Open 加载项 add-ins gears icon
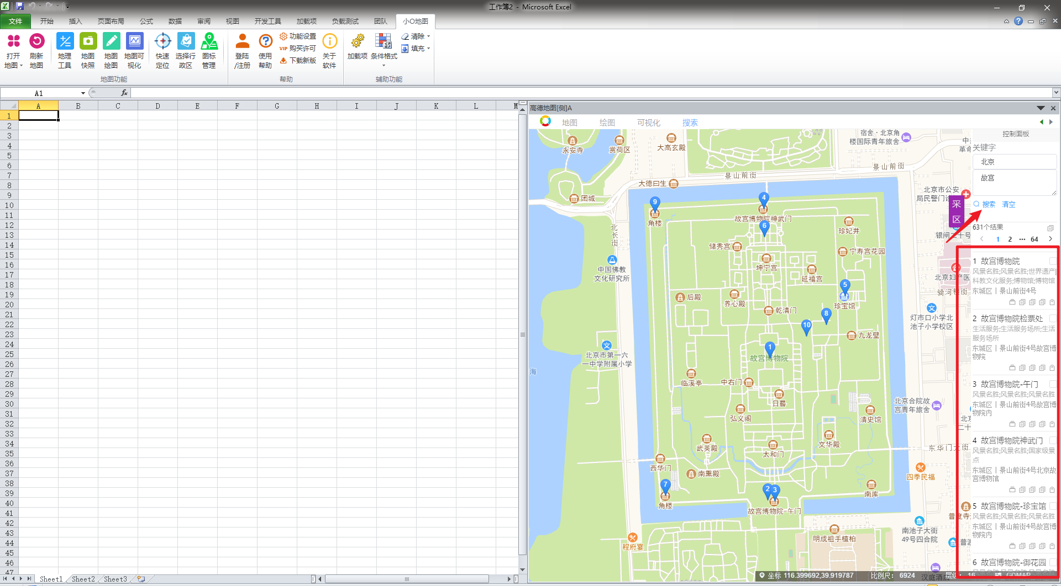This screenshot has width=1061, height=586. click(358, 41)
